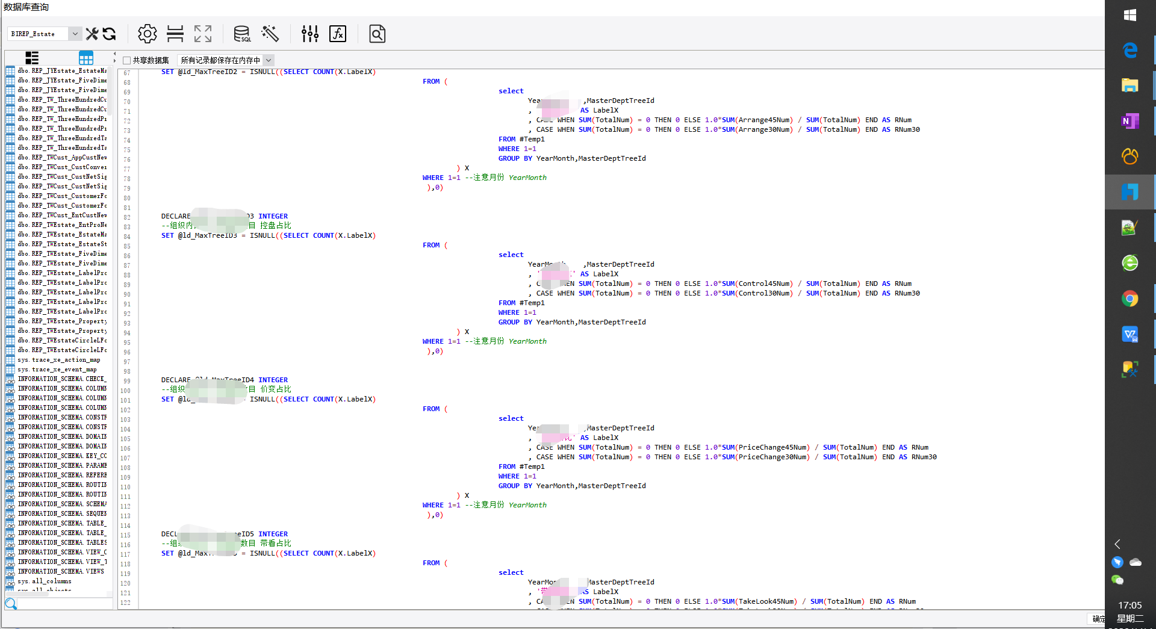
Task: Refresh the database connection
Action: (x=109, y=34)
